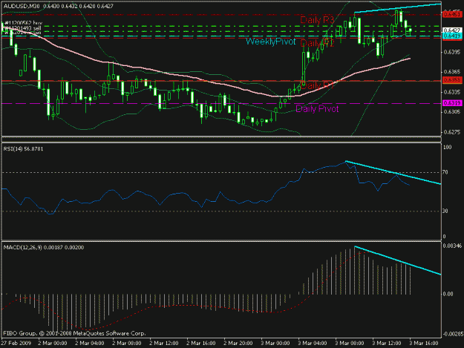Click the '3 Mar 16:00' time label

click(424, 343)
